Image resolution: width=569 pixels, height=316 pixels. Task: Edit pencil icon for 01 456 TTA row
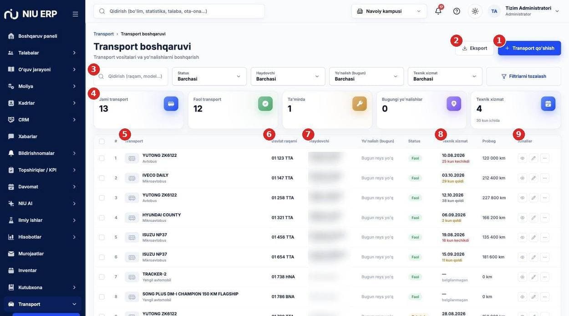point(533,237)
